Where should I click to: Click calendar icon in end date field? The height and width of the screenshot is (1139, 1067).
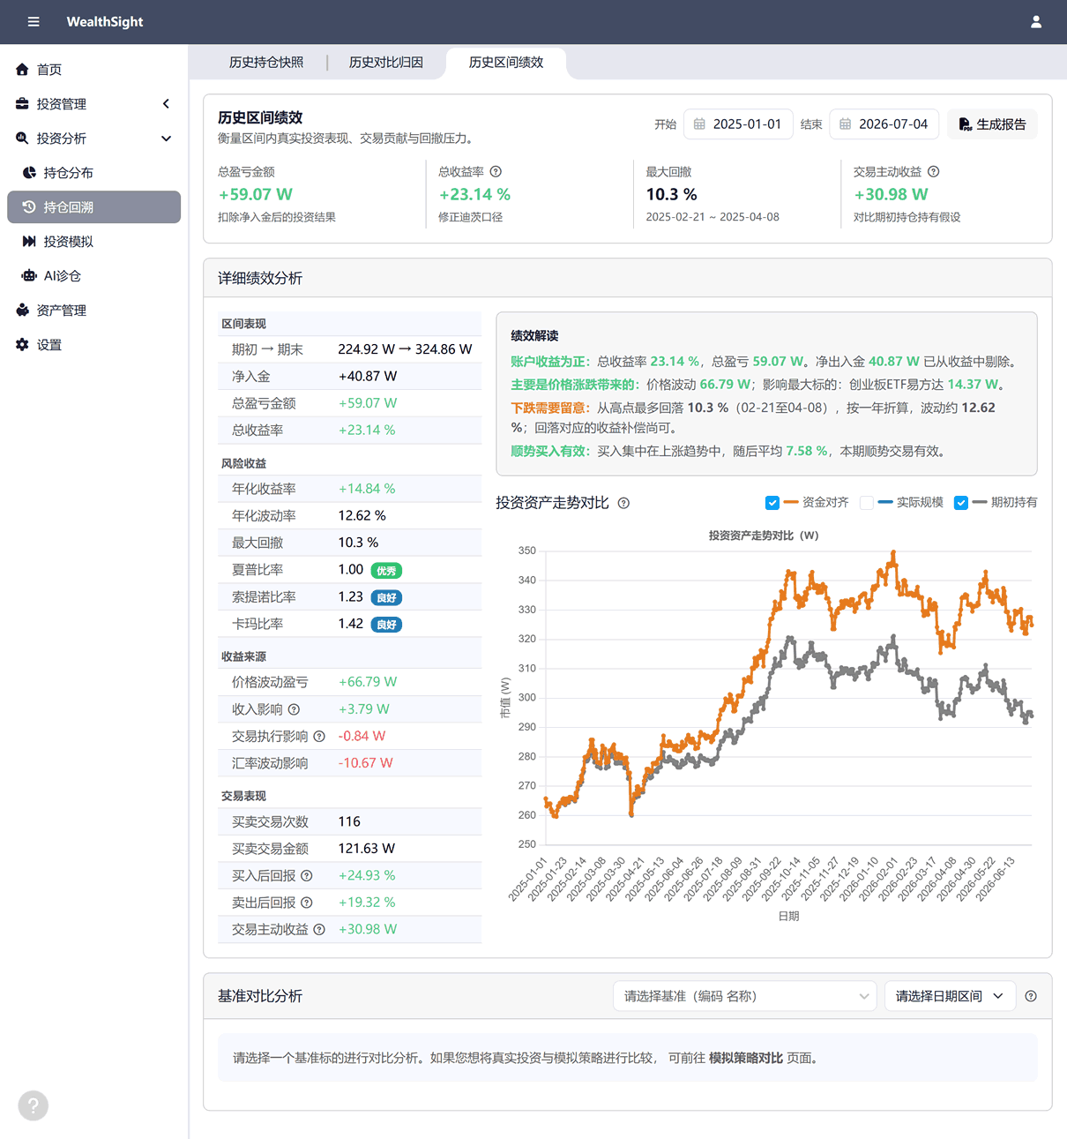click(845, 124)
